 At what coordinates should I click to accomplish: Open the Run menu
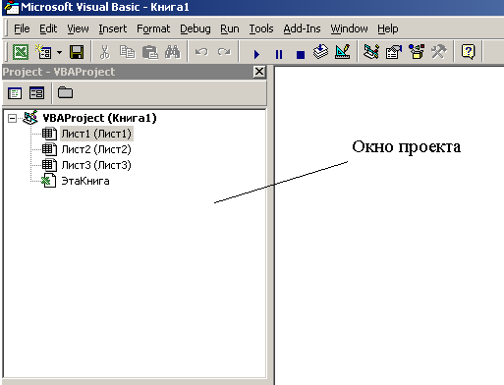coord(230,28)
